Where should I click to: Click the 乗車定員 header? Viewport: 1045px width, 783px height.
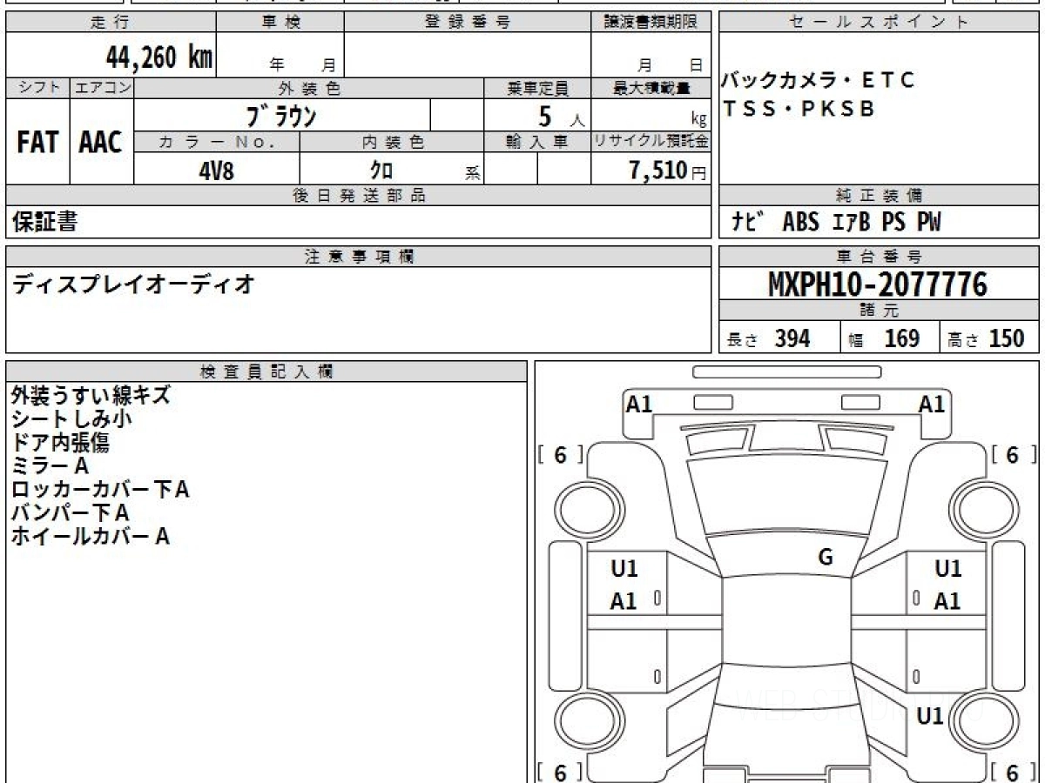pyautogui.click(x=537, y=88)
